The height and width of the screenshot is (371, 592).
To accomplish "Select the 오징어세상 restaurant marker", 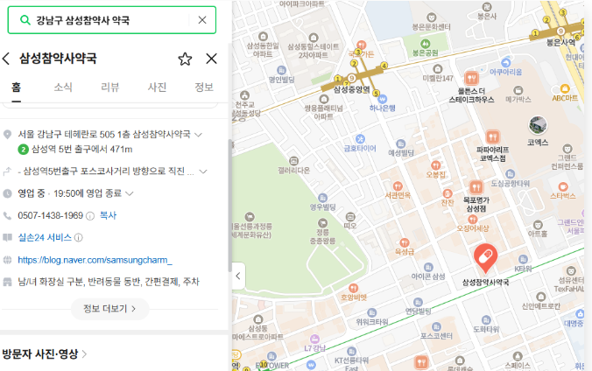I will click(x=472, y=220).
